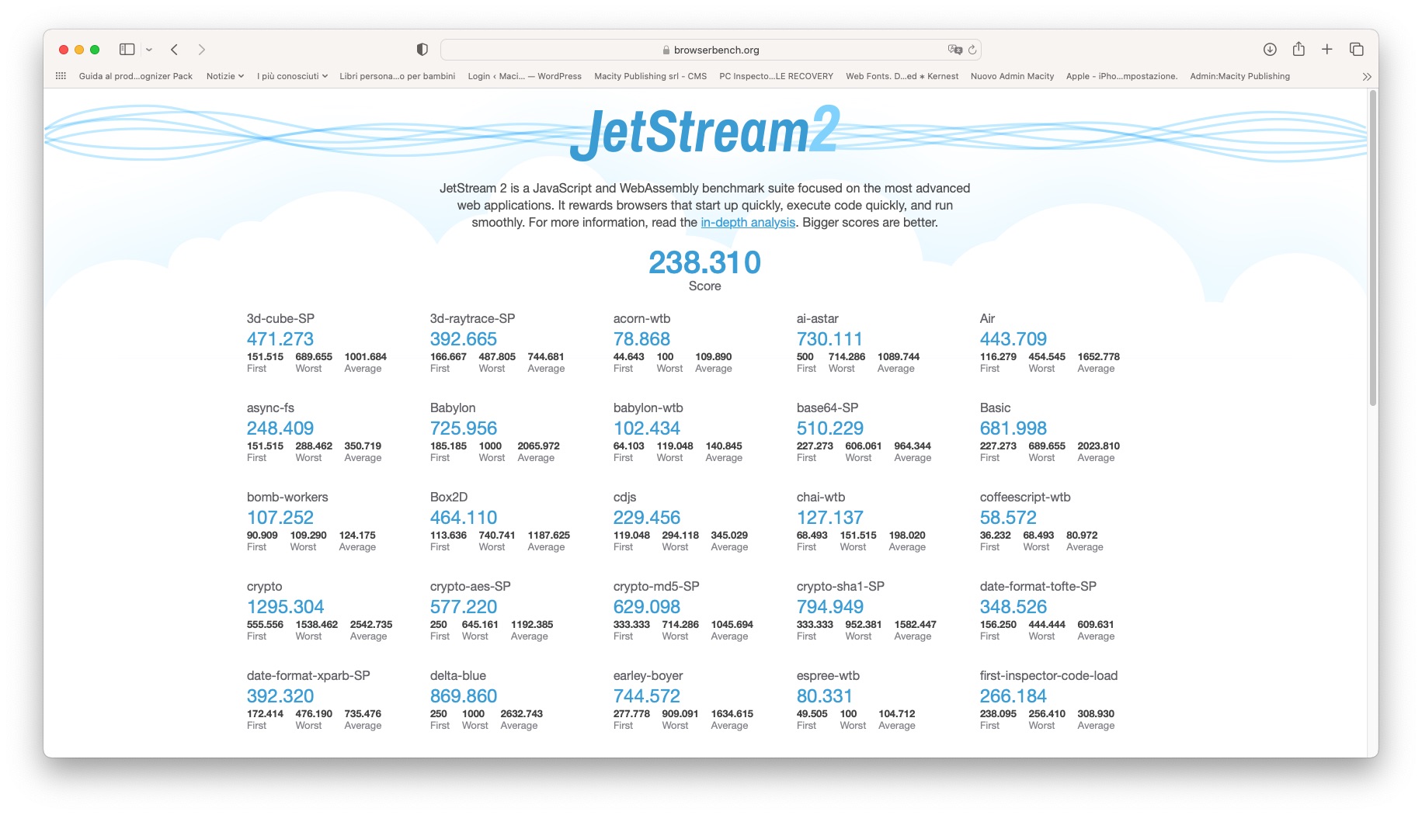Click the base64-SP score 510.229
Viewport: 1422px width, 815px height.
(830, 428)
